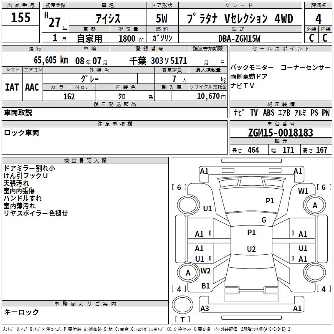Image resolution: width=334 pixels, height=334 pixels.
Task: Click the G mark on the windshield
Action: (x=264, y=220)
